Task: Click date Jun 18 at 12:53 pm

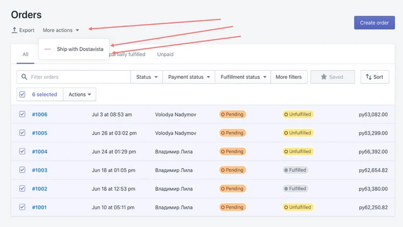Action: click(x=113, y=189)
